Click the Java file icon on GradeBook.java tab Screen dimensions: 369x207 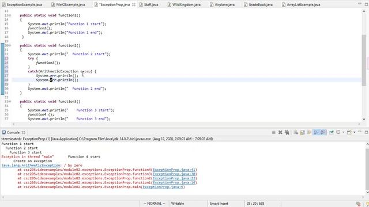click(246, 5)
